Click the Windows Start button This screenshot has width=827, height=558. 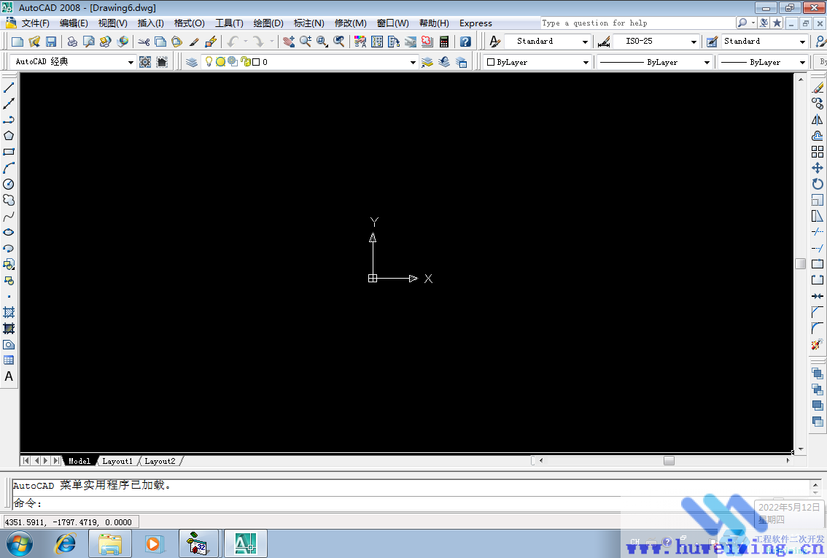(x=20, y=543)
